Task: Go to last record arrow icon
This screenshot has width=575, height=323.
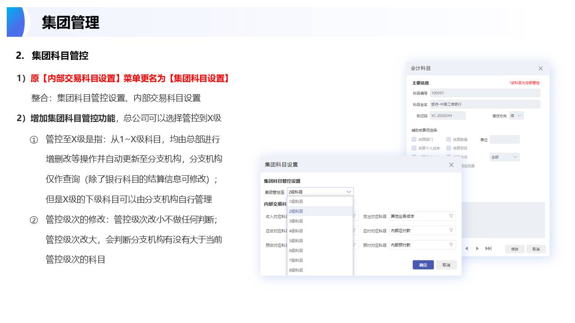Action: (x=488, y=249)
